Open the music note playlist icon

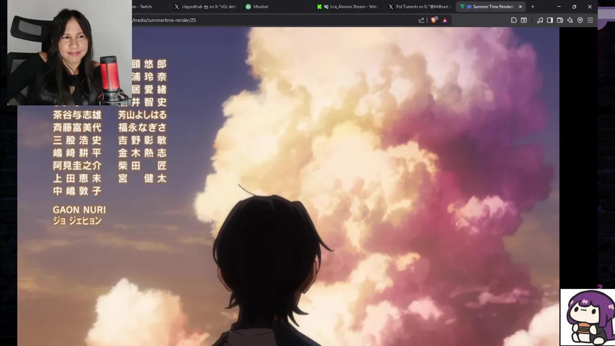pos(540,20)
